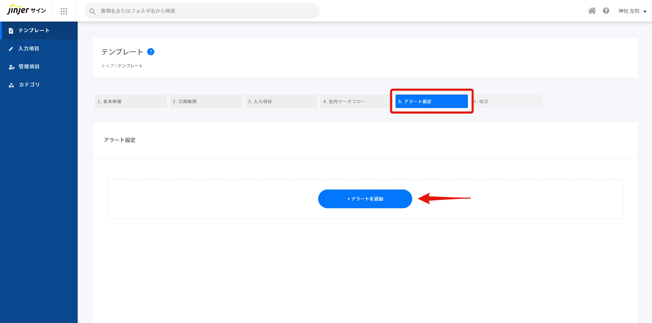Click the jinjer サイン logo
The height and width of the screenshot is (323, 652).
coord(27,10)
